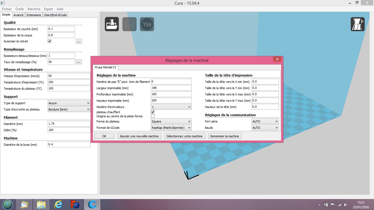Open the Port série dropdown
The image size is (374, 210).
265,121
